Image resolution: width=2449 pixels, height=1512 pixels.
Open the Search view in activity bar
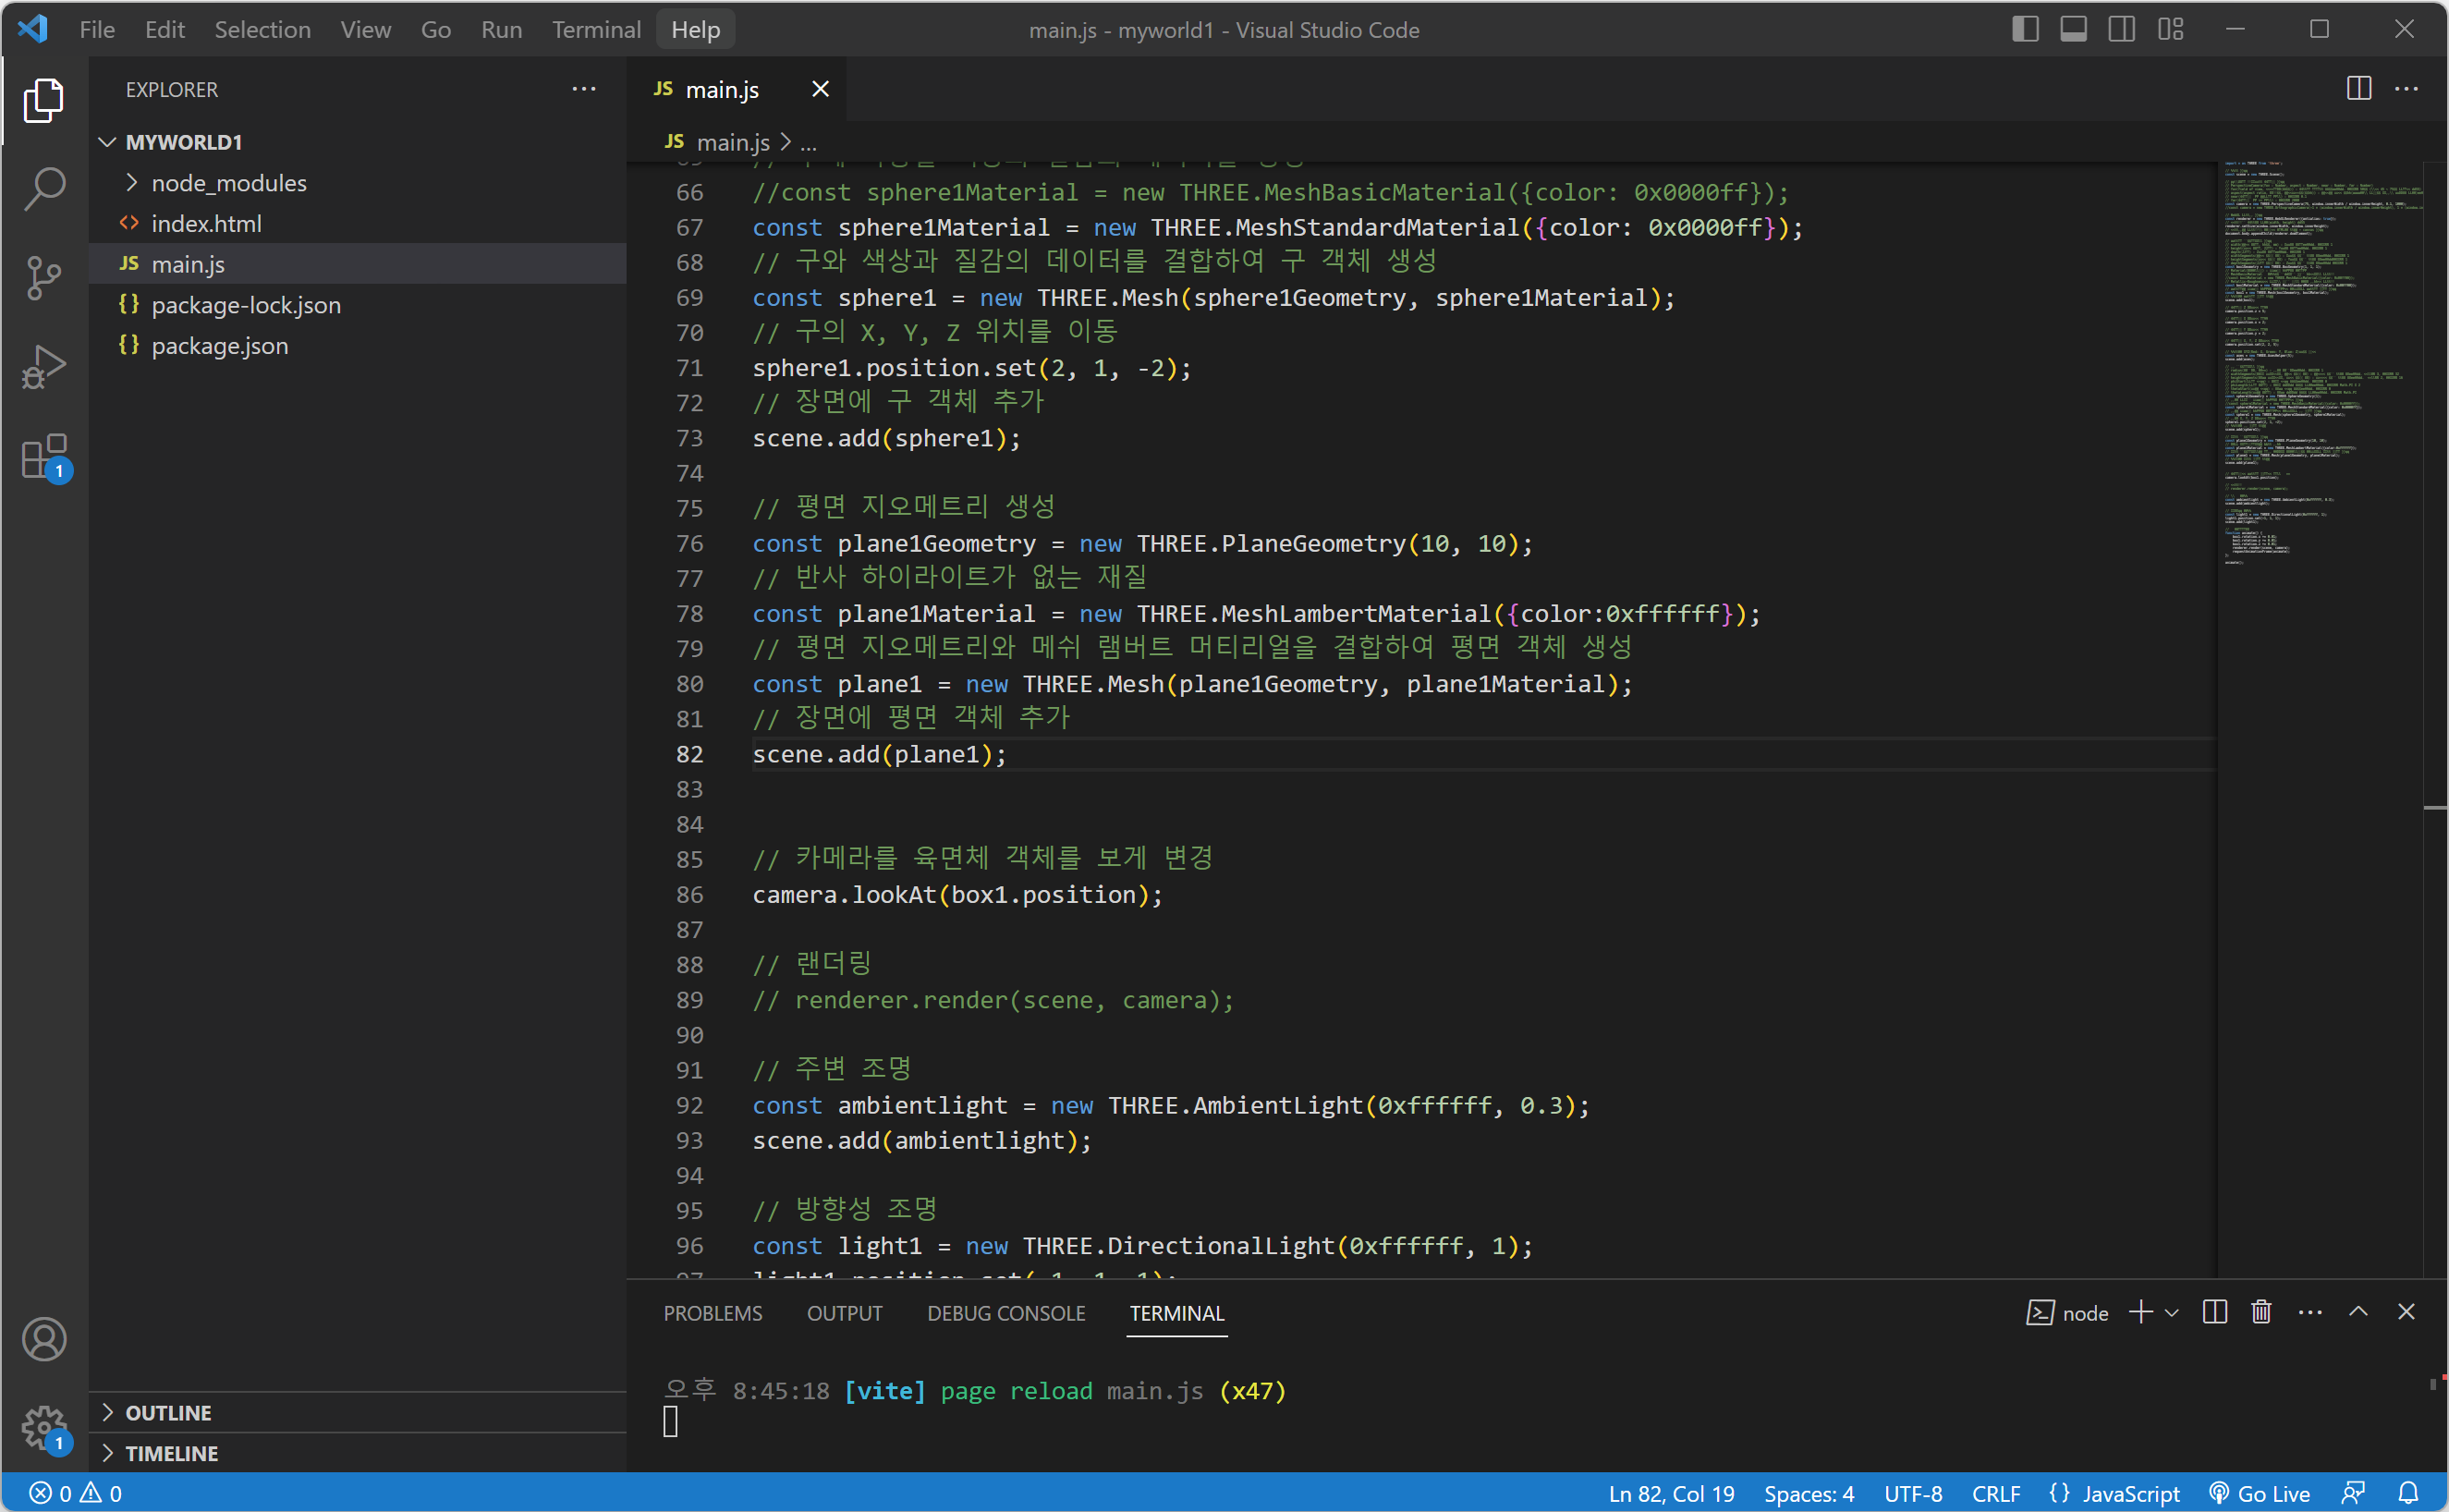[x=44, y=188]
